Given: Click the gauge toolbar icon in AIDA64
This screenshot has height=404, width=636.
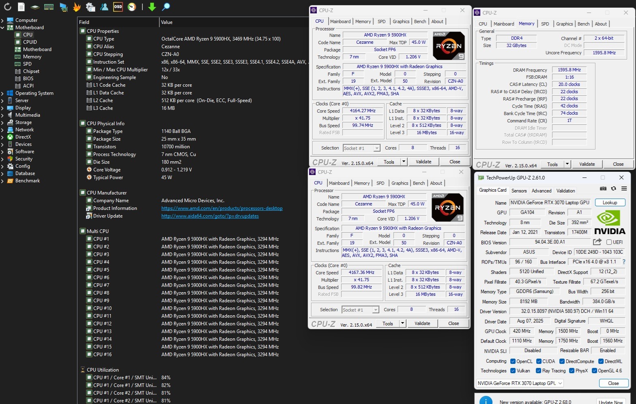Looking at the screenshot, I should tap(132, 7).
